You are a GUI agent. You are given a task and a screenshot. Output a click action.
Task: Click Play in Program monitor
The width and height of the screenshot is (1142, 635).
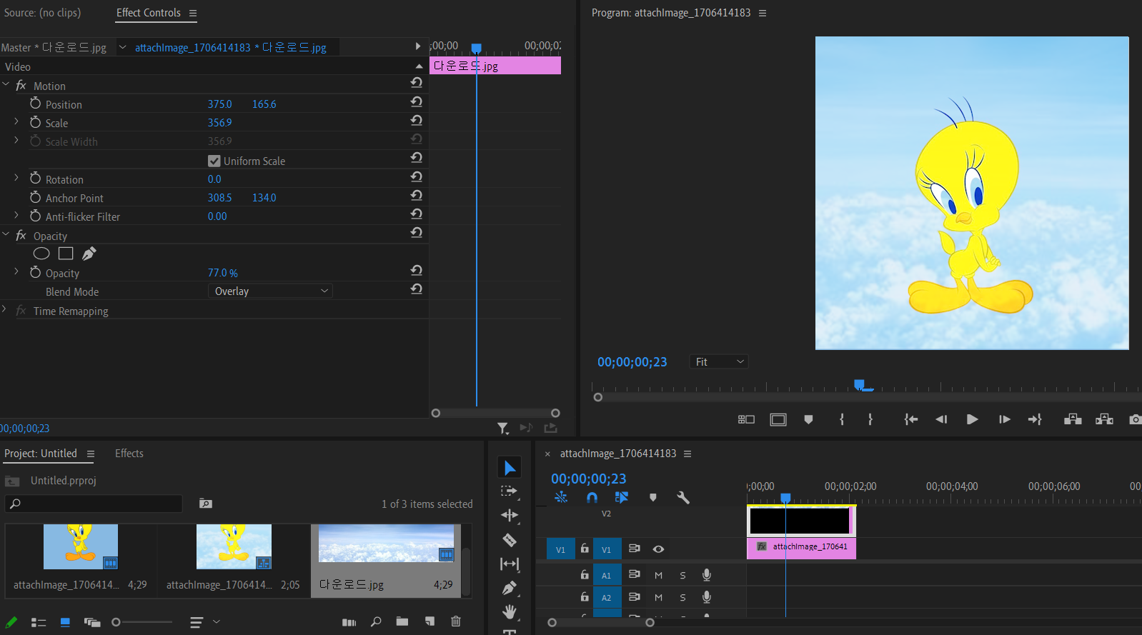point(972,419)
